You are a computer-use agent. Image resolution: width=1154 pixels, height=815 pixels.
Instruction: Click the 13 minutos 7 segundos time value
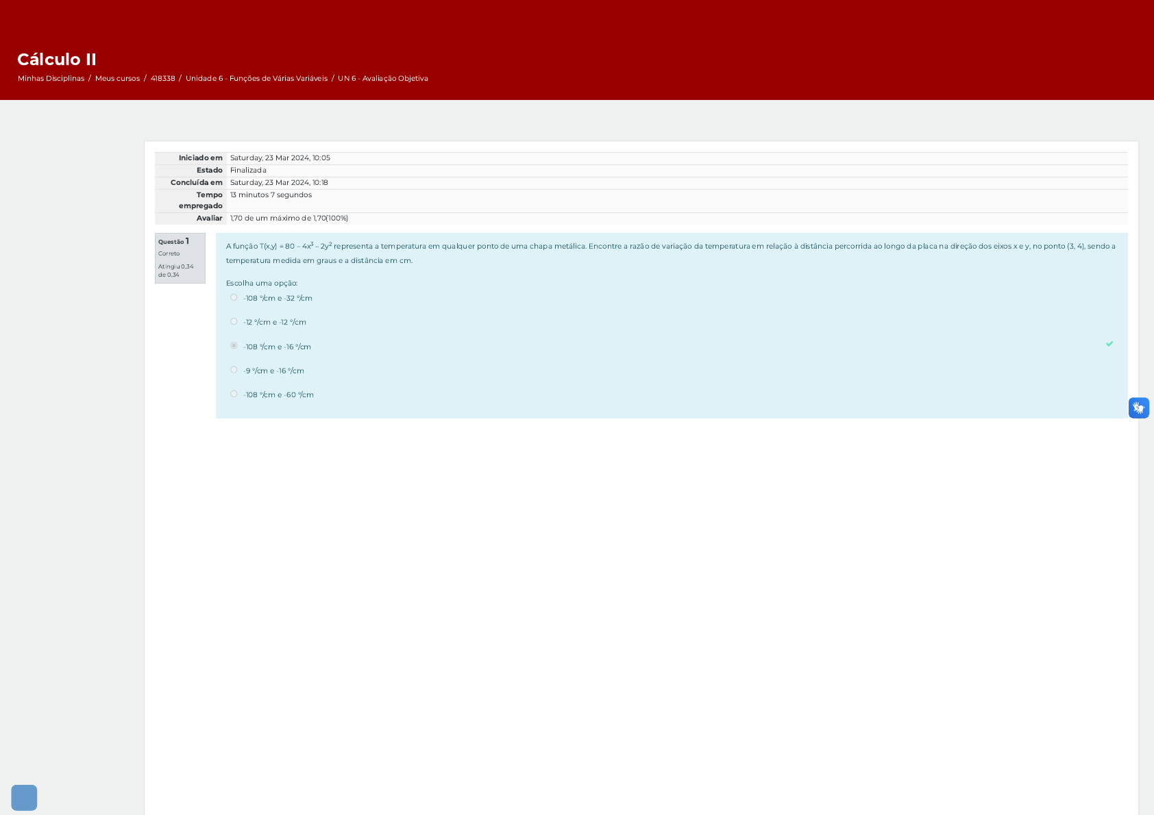pyautogui.click(x=271, y=195)
